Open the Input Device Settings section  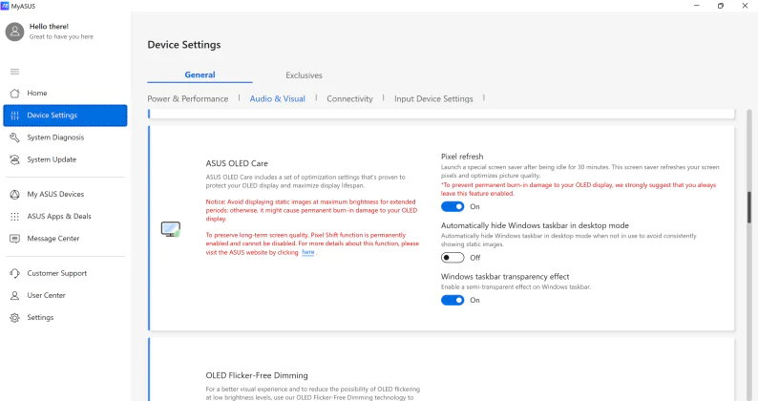pos(433,98)
